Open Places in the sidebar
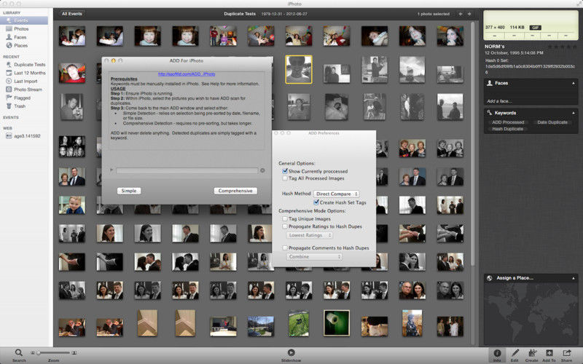Image resolution: width=583 pixels, height=364 pixels. coord(21,45)
